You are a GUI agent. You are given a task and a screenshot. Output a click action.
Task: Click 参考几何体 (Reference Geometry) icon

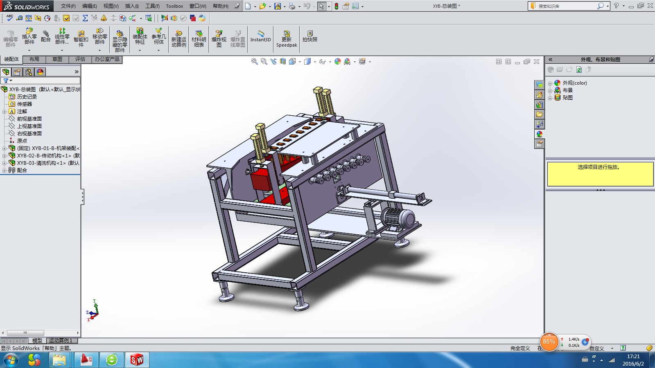click(159, 36)
